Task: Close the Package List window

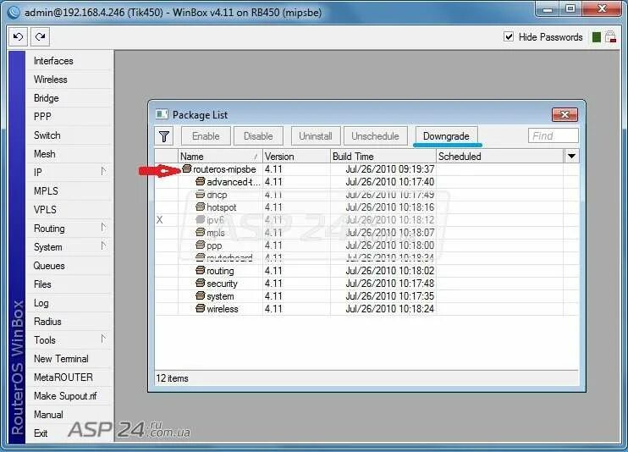Action: pyautogui.click(x=565, y=115)
